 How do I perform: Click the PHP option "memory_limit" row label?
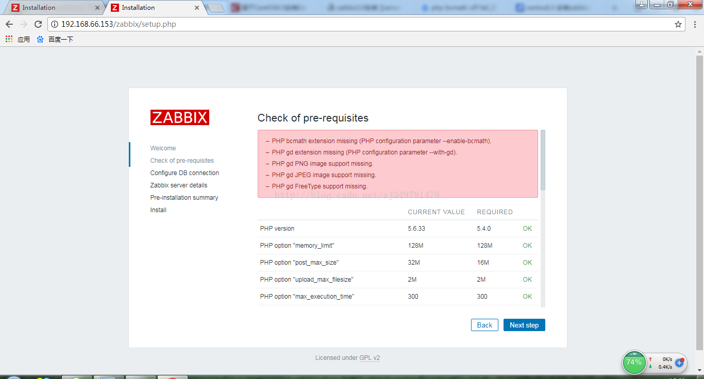coord(297,246)
